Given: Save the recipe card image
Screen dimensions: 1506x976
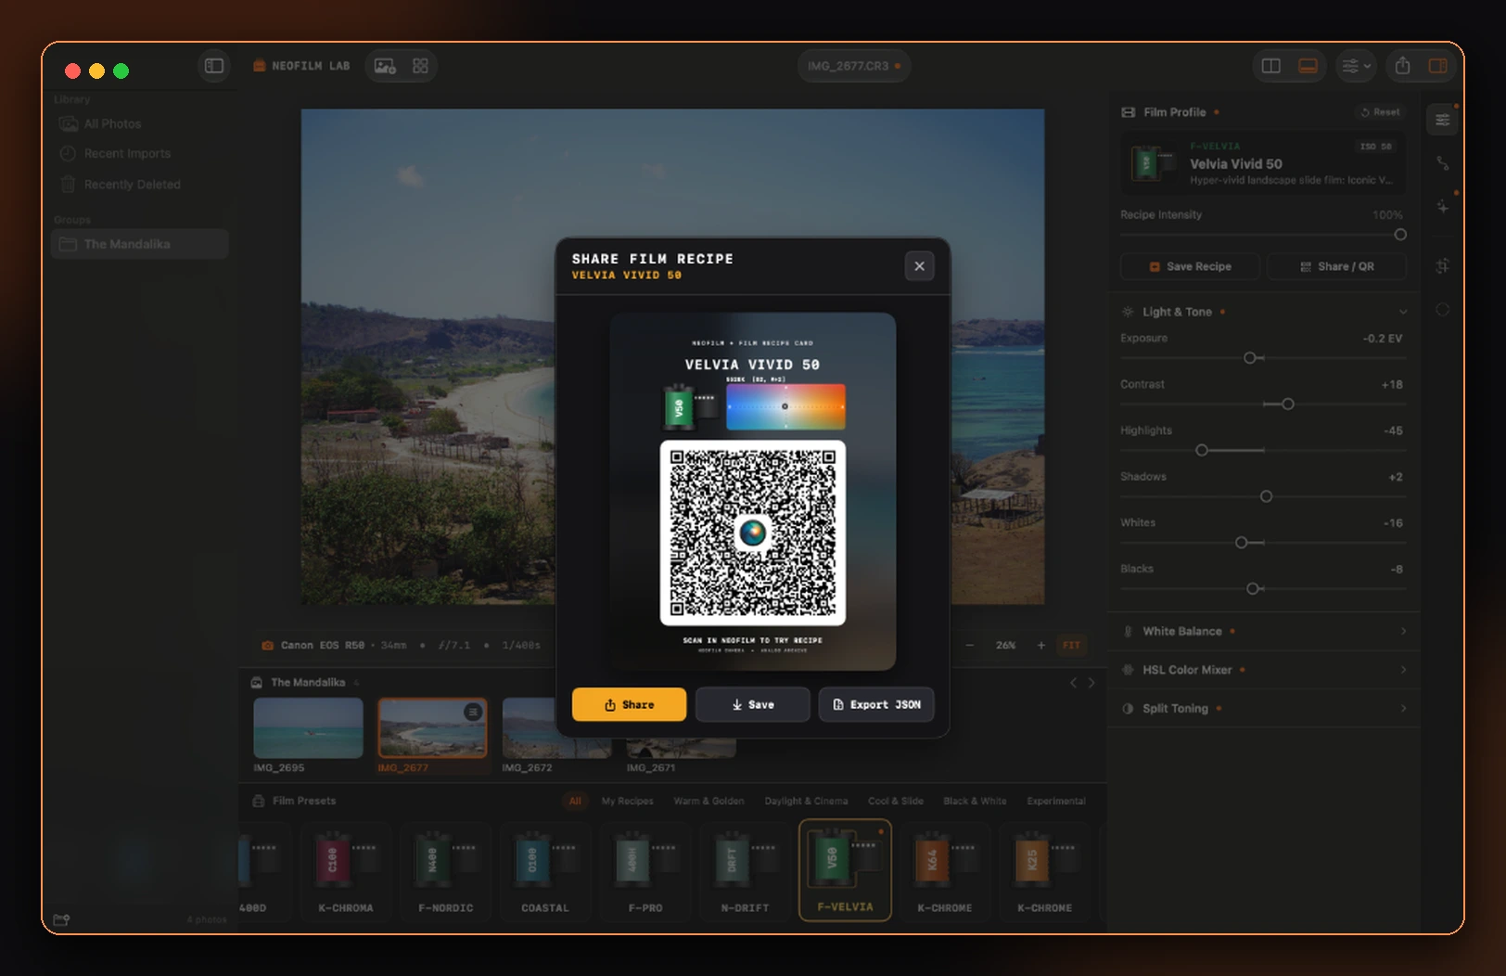Looking at the screenshot, I should pos(752,704).
